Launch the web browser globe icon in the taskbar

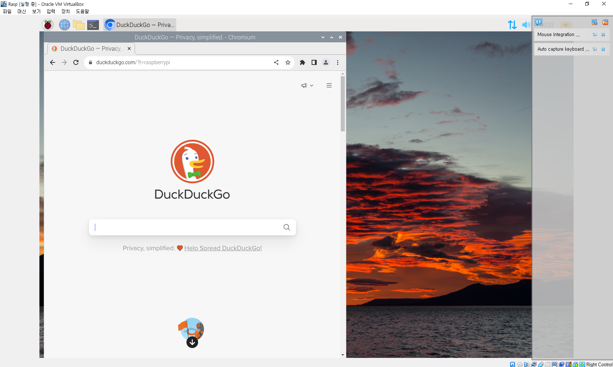[x=65, y=25]
